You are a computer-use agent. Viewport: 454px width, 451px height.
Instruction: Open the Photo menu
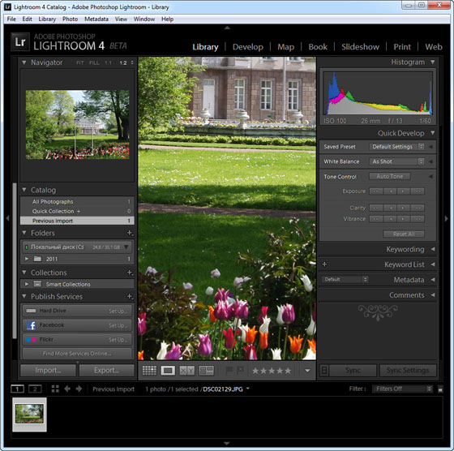(x=70, y=19)
